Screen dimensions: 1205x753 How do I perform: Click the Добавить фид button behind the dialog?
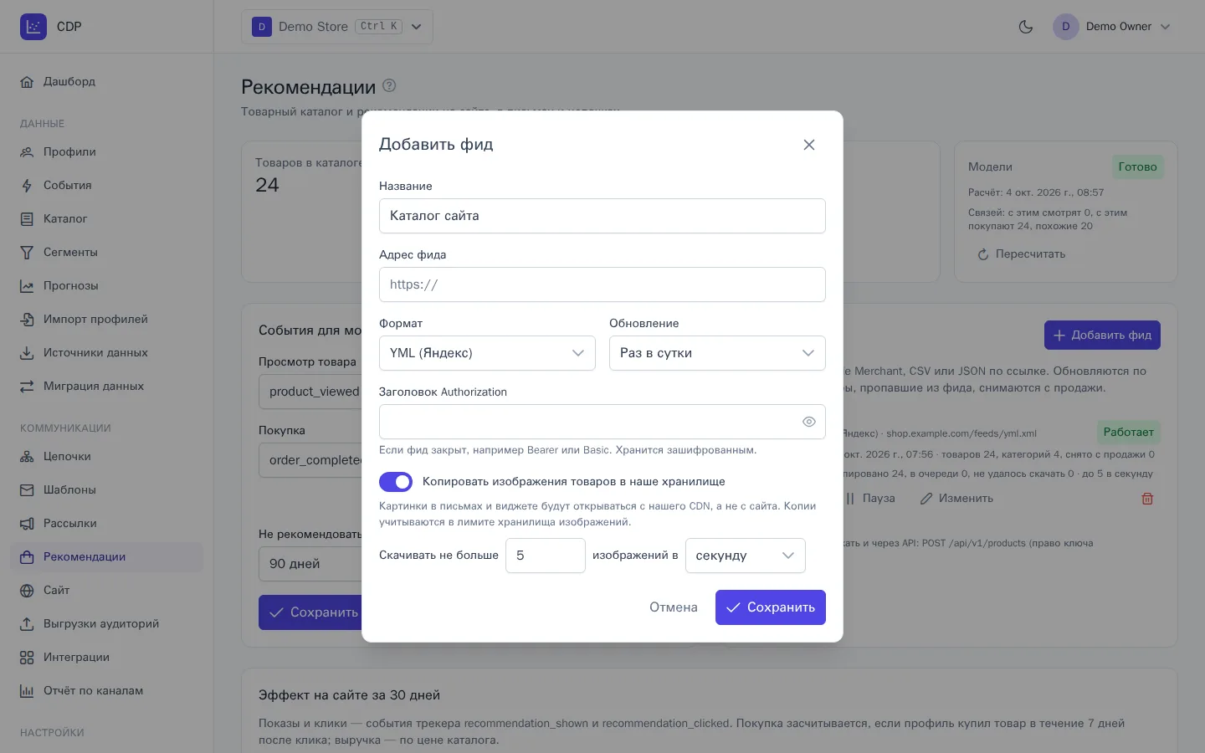coord(1102,336)
